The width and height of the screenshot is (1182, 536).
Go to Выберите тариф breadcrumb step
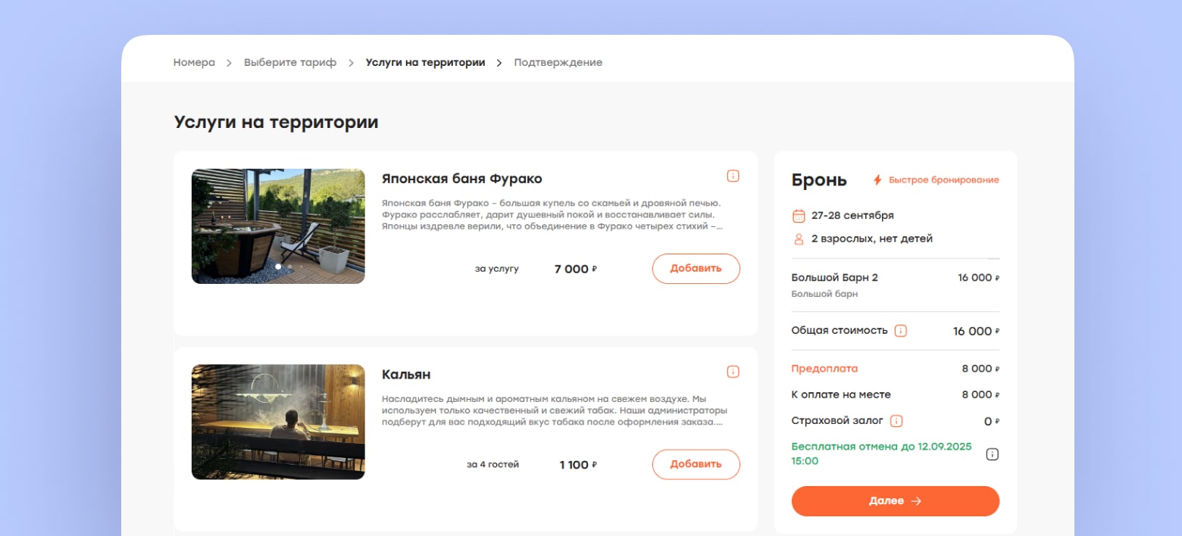tap(290, 63)
